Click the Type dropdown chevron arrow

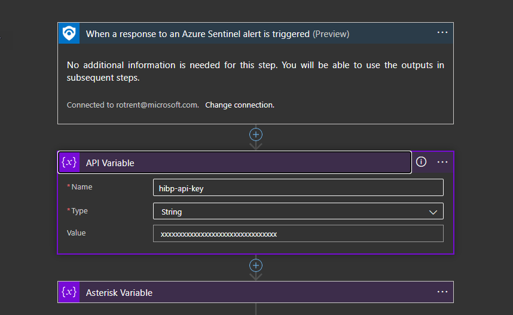coord(433,212)
